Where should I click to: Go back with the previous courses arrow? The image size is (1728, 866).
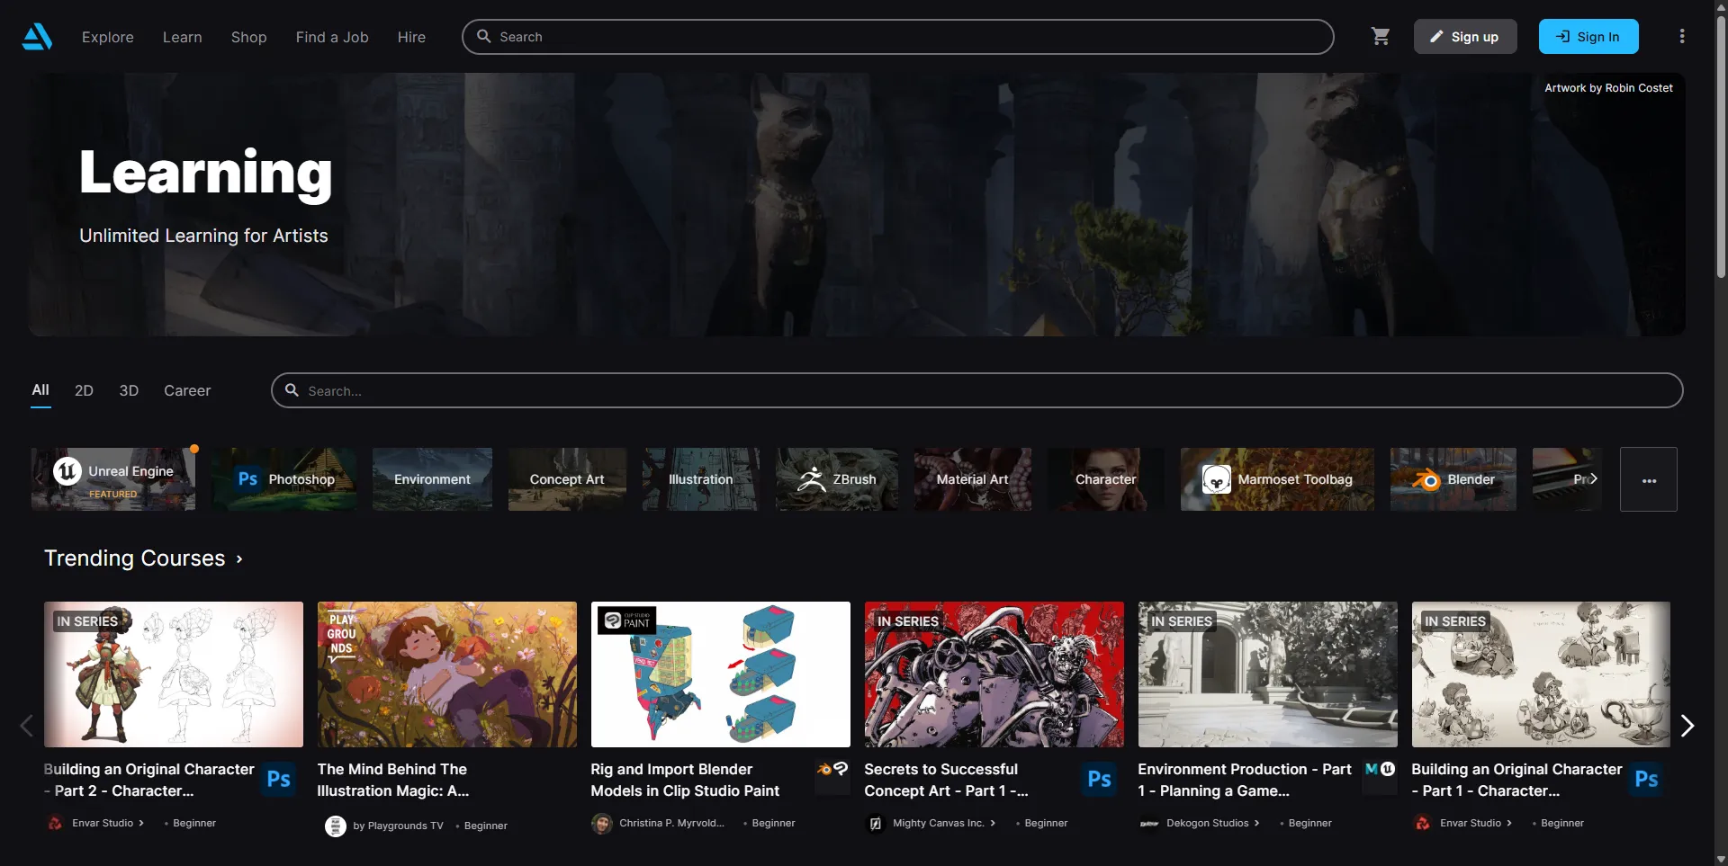pyautogui.click(x=26, y=726)
